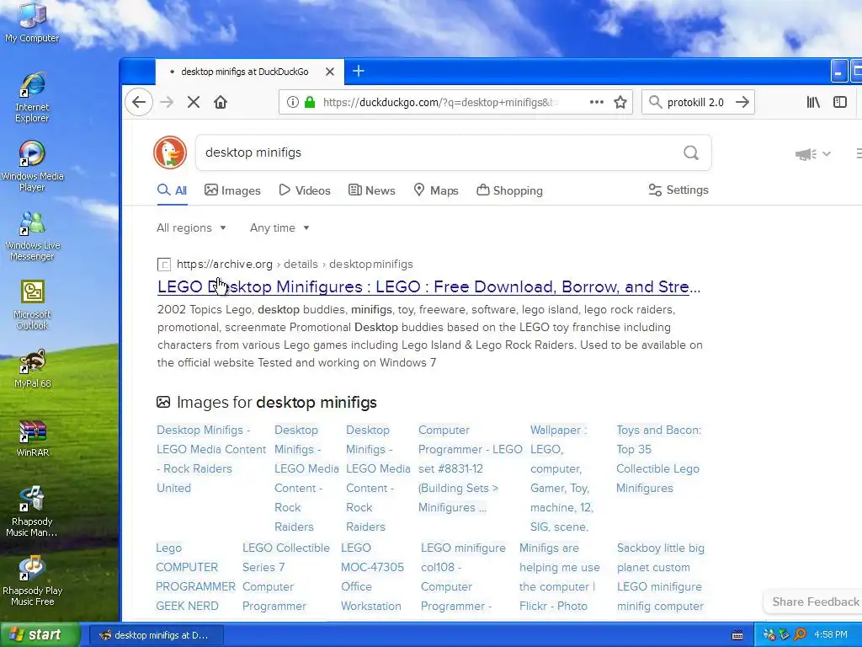Screen dimensions: 862x647
Task: Click the on-screen keyboard tray icon
Action: (x=737, y=635)
